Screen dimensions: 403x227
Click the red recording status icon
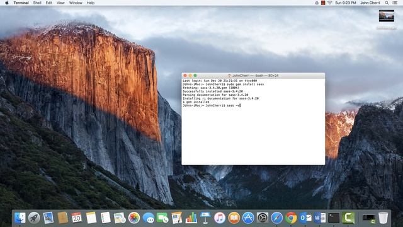click(x=323, y=3)
